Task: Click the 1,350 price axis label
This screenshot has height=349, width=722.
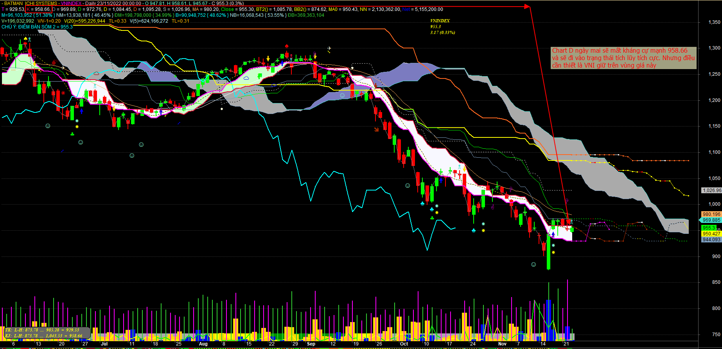Action: pyautogui.click(x=715, y=22)
